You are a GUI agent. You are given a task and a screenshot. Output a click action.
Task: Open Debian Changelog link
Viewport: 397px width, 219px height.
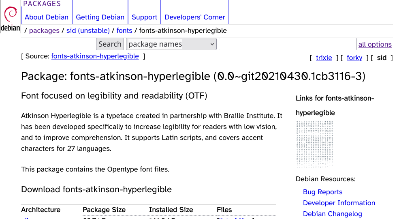coord(333,214)
